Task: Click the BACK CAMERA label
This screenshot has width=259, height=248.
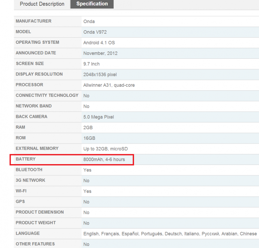Action: (x=32, y=117)
